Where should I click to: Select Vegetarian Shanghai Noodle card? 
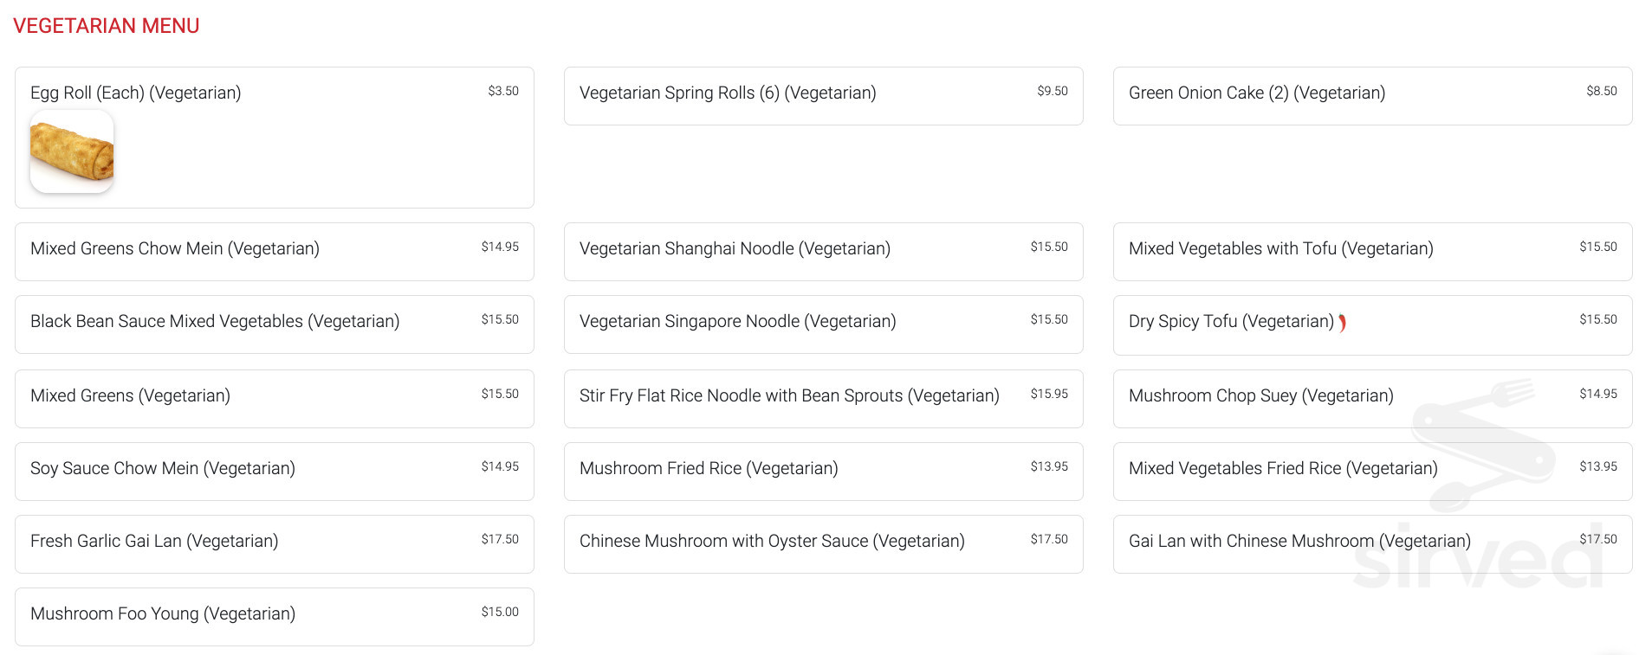[x=735, y=249]
